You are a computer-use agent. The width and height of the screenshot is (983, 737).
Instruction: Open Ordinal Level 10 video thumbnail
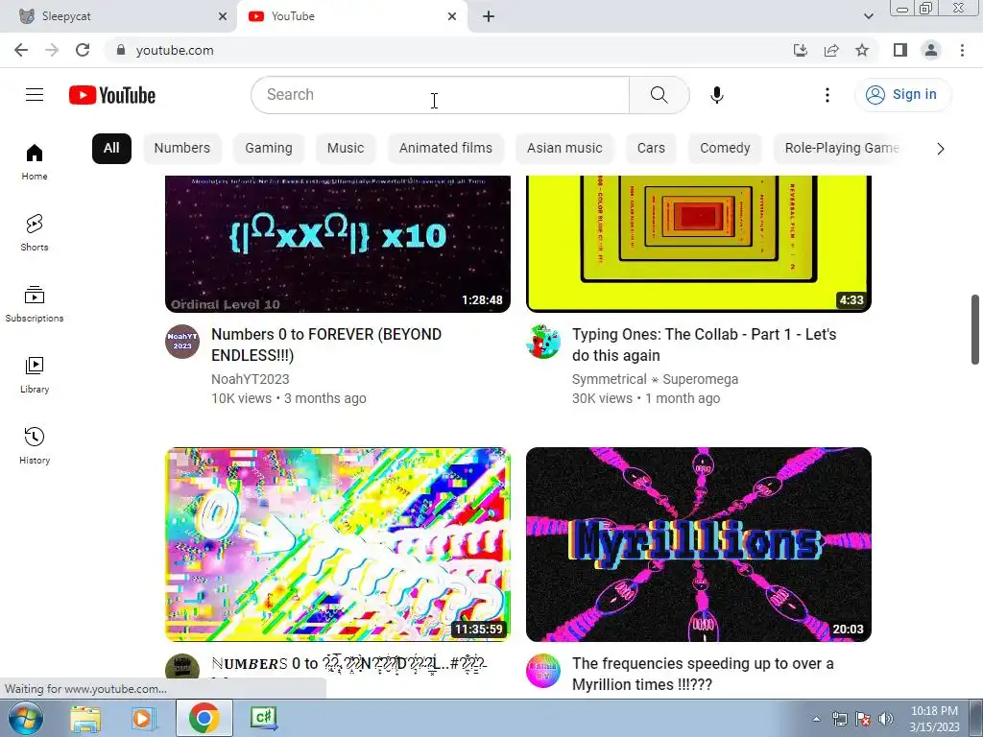[338, 244]
